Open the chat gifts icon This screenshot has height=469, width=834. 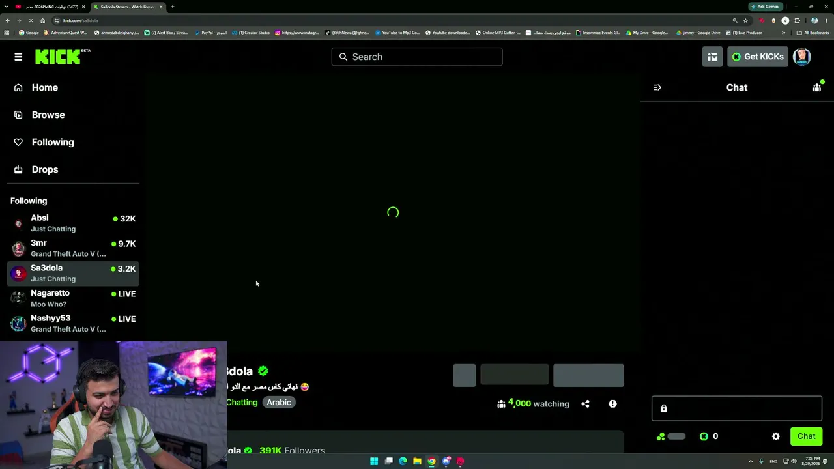point(817,87)
